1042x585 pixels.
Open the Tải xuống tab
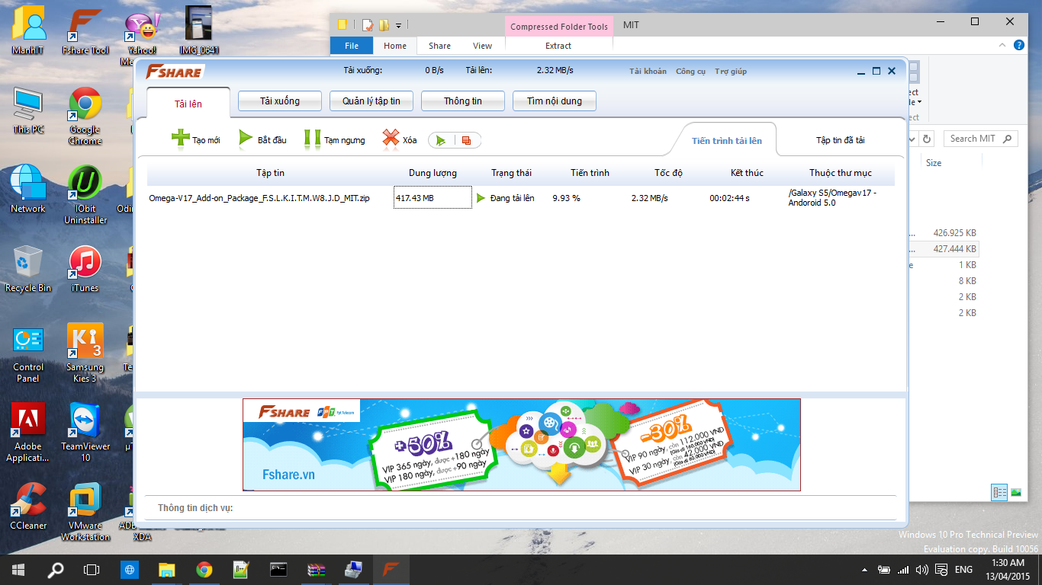279,101
